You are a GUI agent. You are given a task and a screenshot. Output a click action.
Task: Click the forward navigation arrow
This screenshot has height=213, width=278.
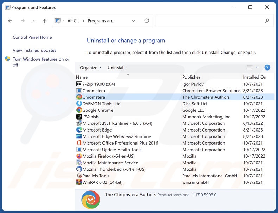point(23,21)
